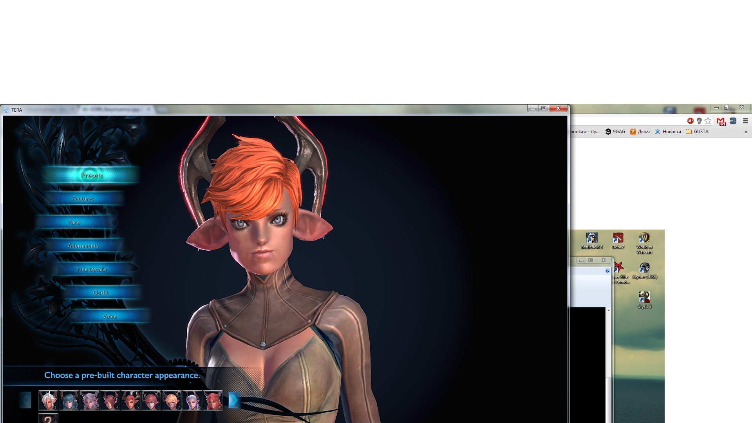Viewport: 752px width, 423px height.
Task: Choose preset 5 character thumbnail
Action: (130, 400)
